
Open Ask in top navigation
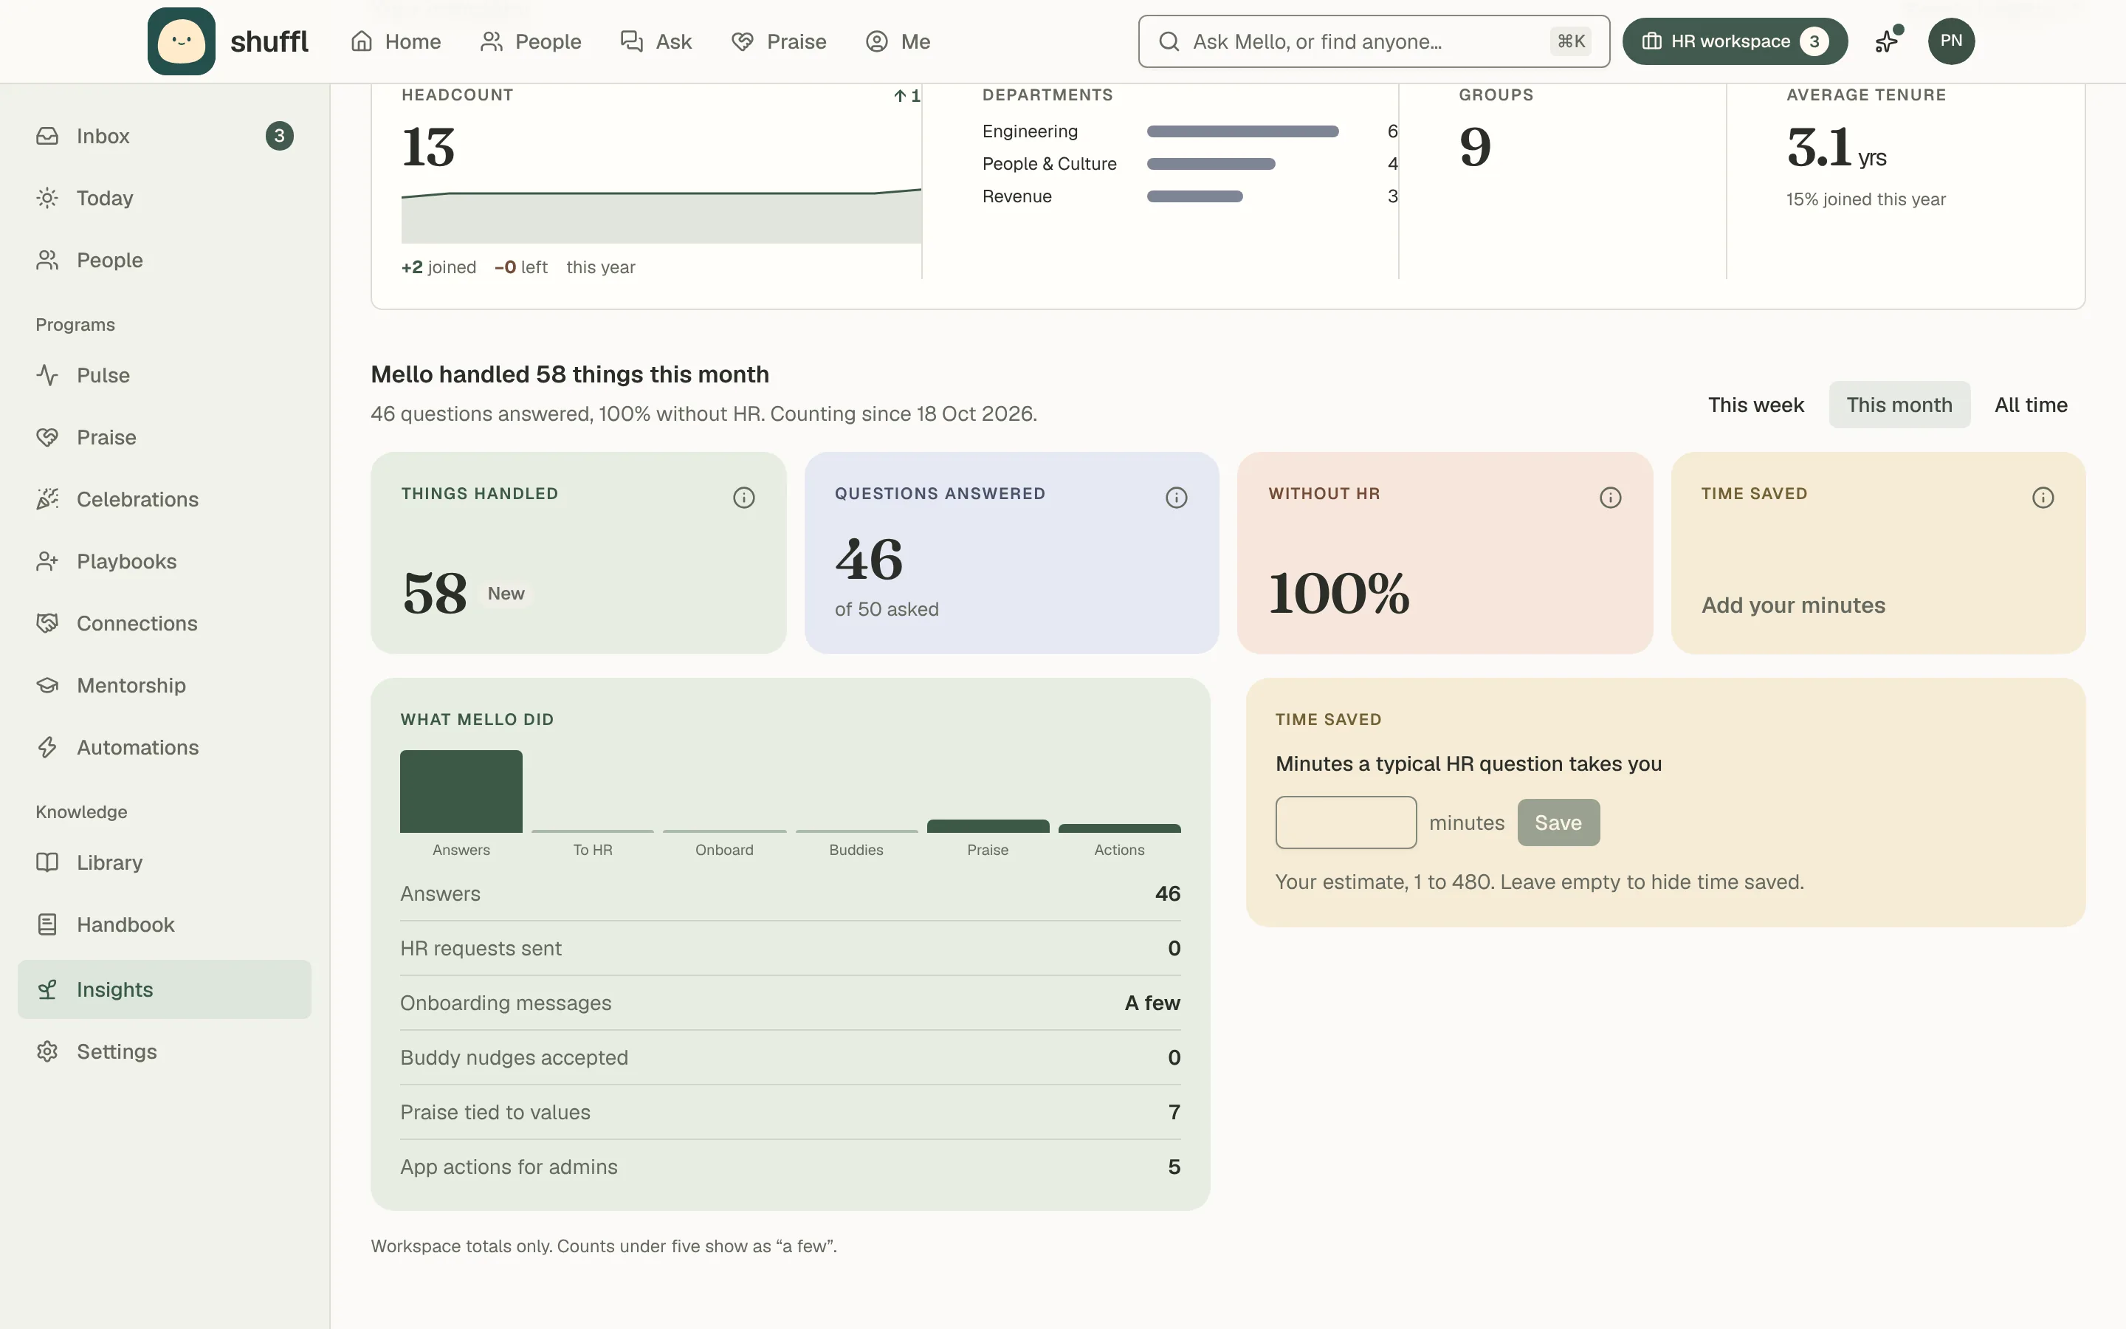[656, 41]
